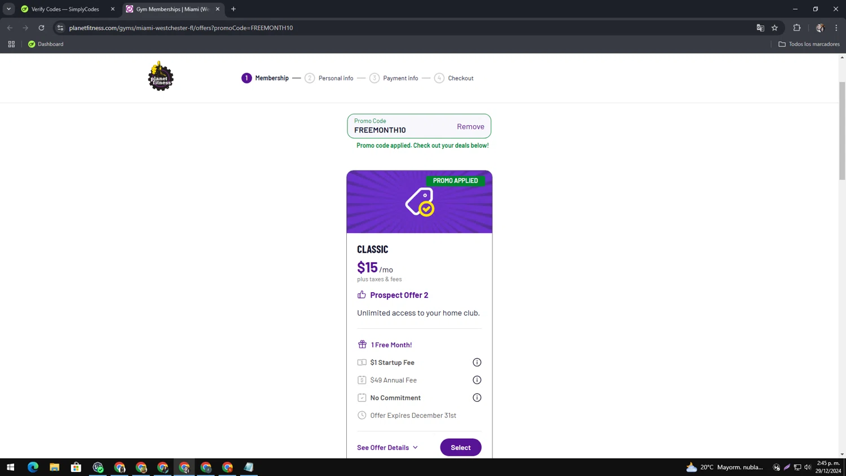This screenshot has width=846, height=476.
Task: Open the Windows Start menu
Action: [10, 467]
